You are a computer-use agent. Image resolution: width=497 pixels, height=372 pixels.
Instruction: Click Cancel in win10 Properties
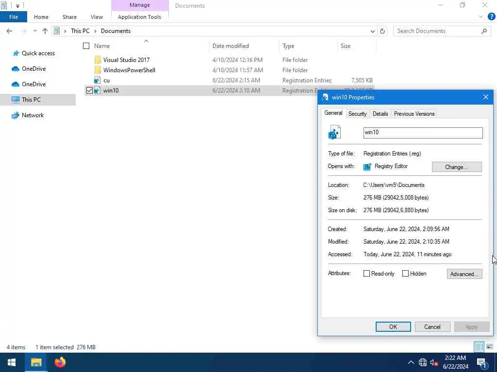point(432,327)
